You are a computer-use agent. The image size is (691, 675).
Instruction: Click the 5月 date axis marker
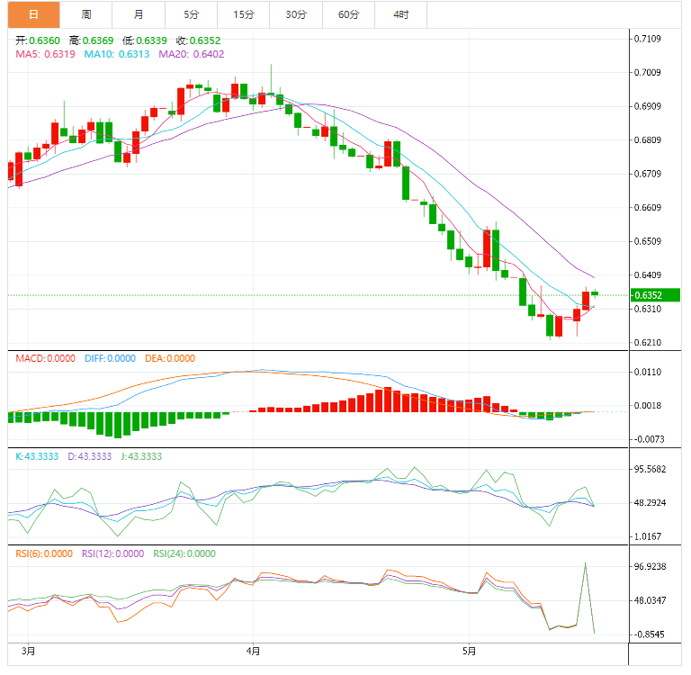(470, 651)
